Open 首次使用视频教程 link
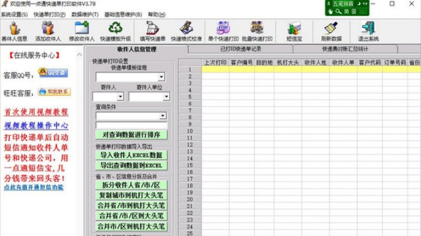Image resolution: width=421 pixels, height=236 pixels. pyautogui.click(x=36, y=112)
